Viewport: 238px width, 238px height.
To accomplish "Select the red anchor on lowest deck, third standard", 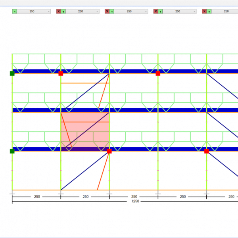I will click(109, 151).
